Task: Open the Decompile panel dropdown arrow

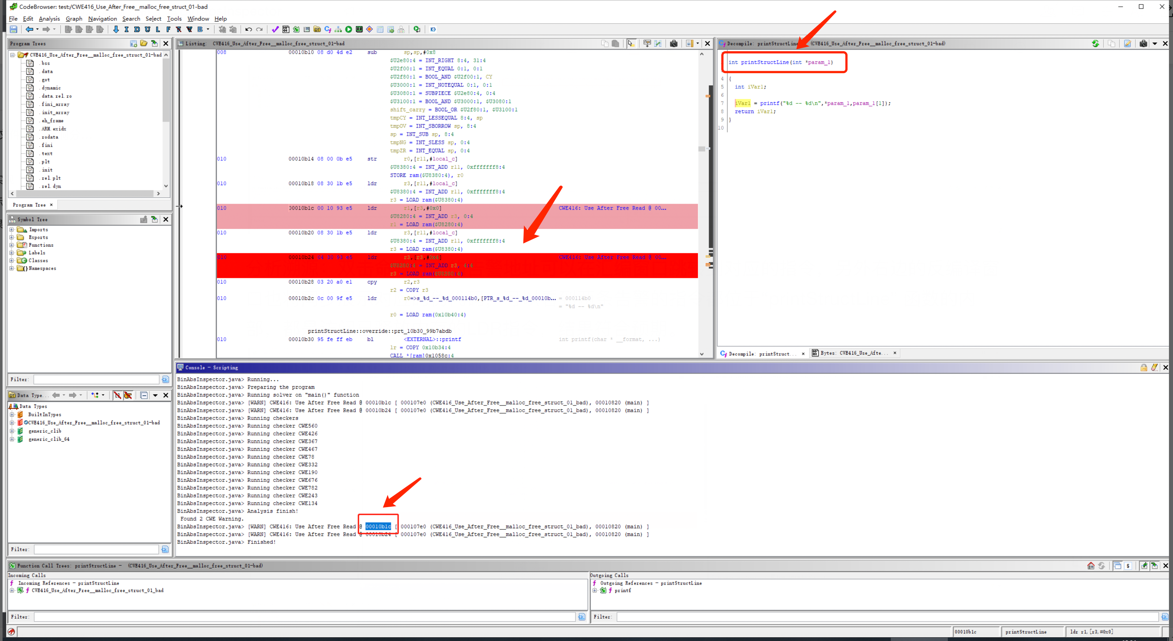Action: pyautogui.click(x=1155, y=44)
